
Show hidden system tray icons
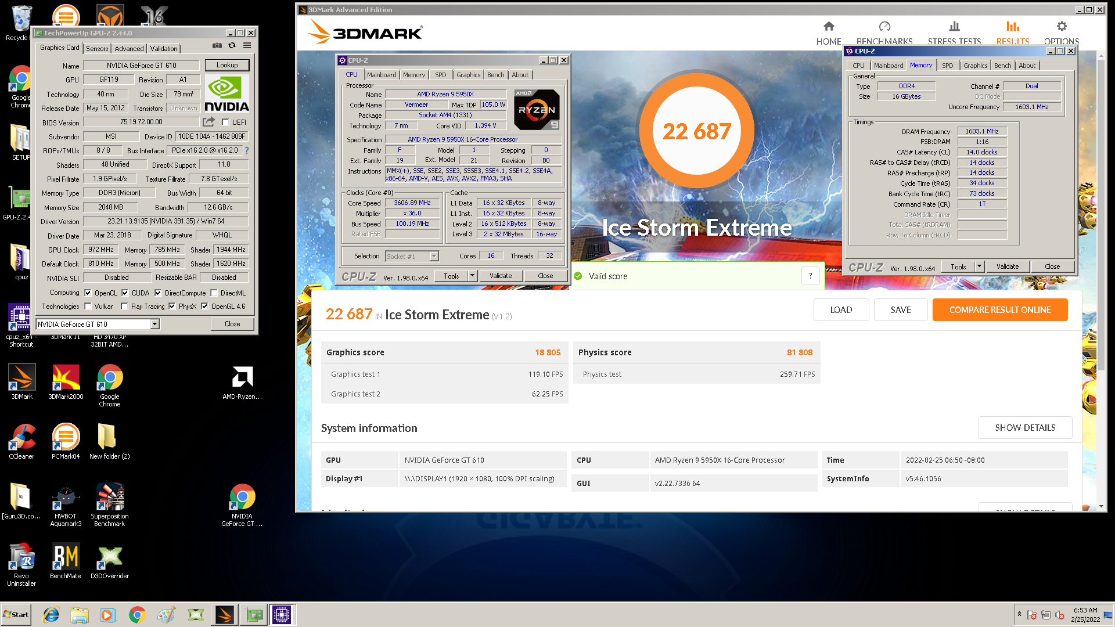pos(1019,614)
